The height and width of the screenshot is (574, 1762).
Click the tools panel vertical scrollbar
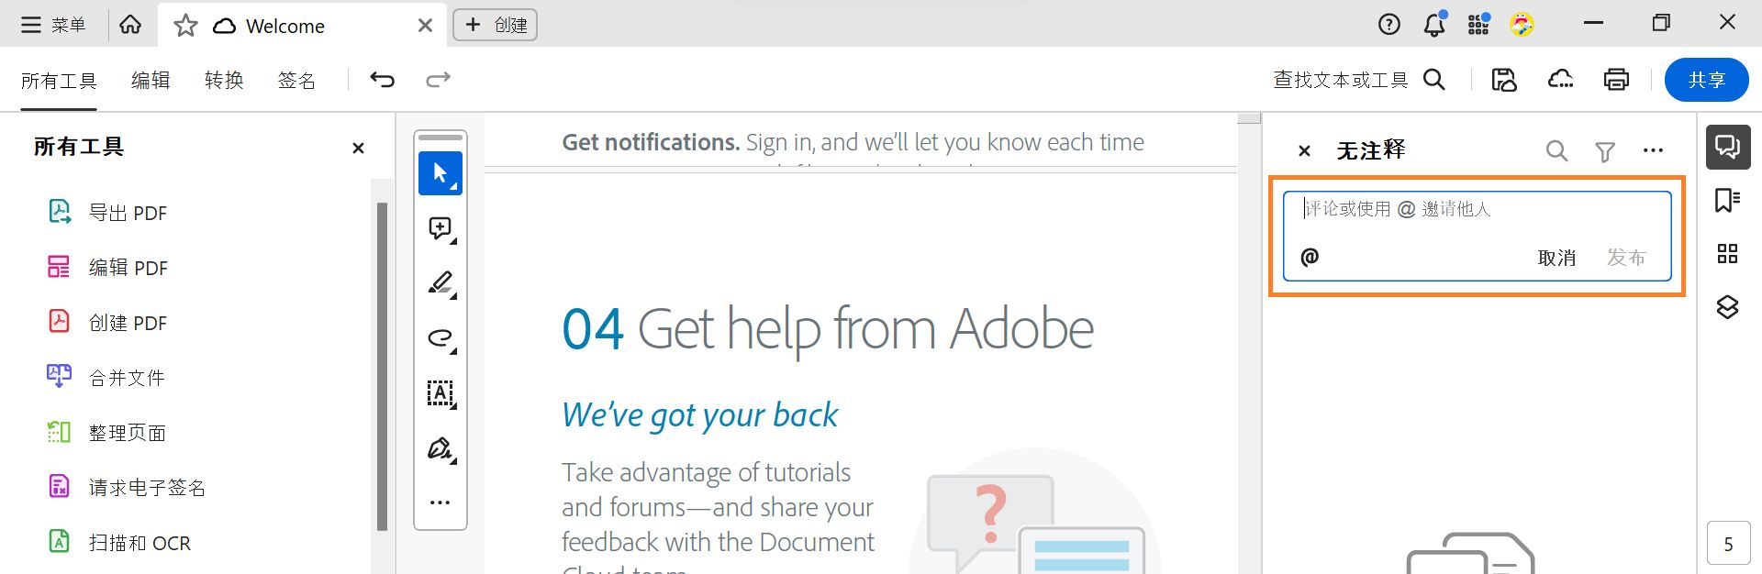click(x=382, y=367)
